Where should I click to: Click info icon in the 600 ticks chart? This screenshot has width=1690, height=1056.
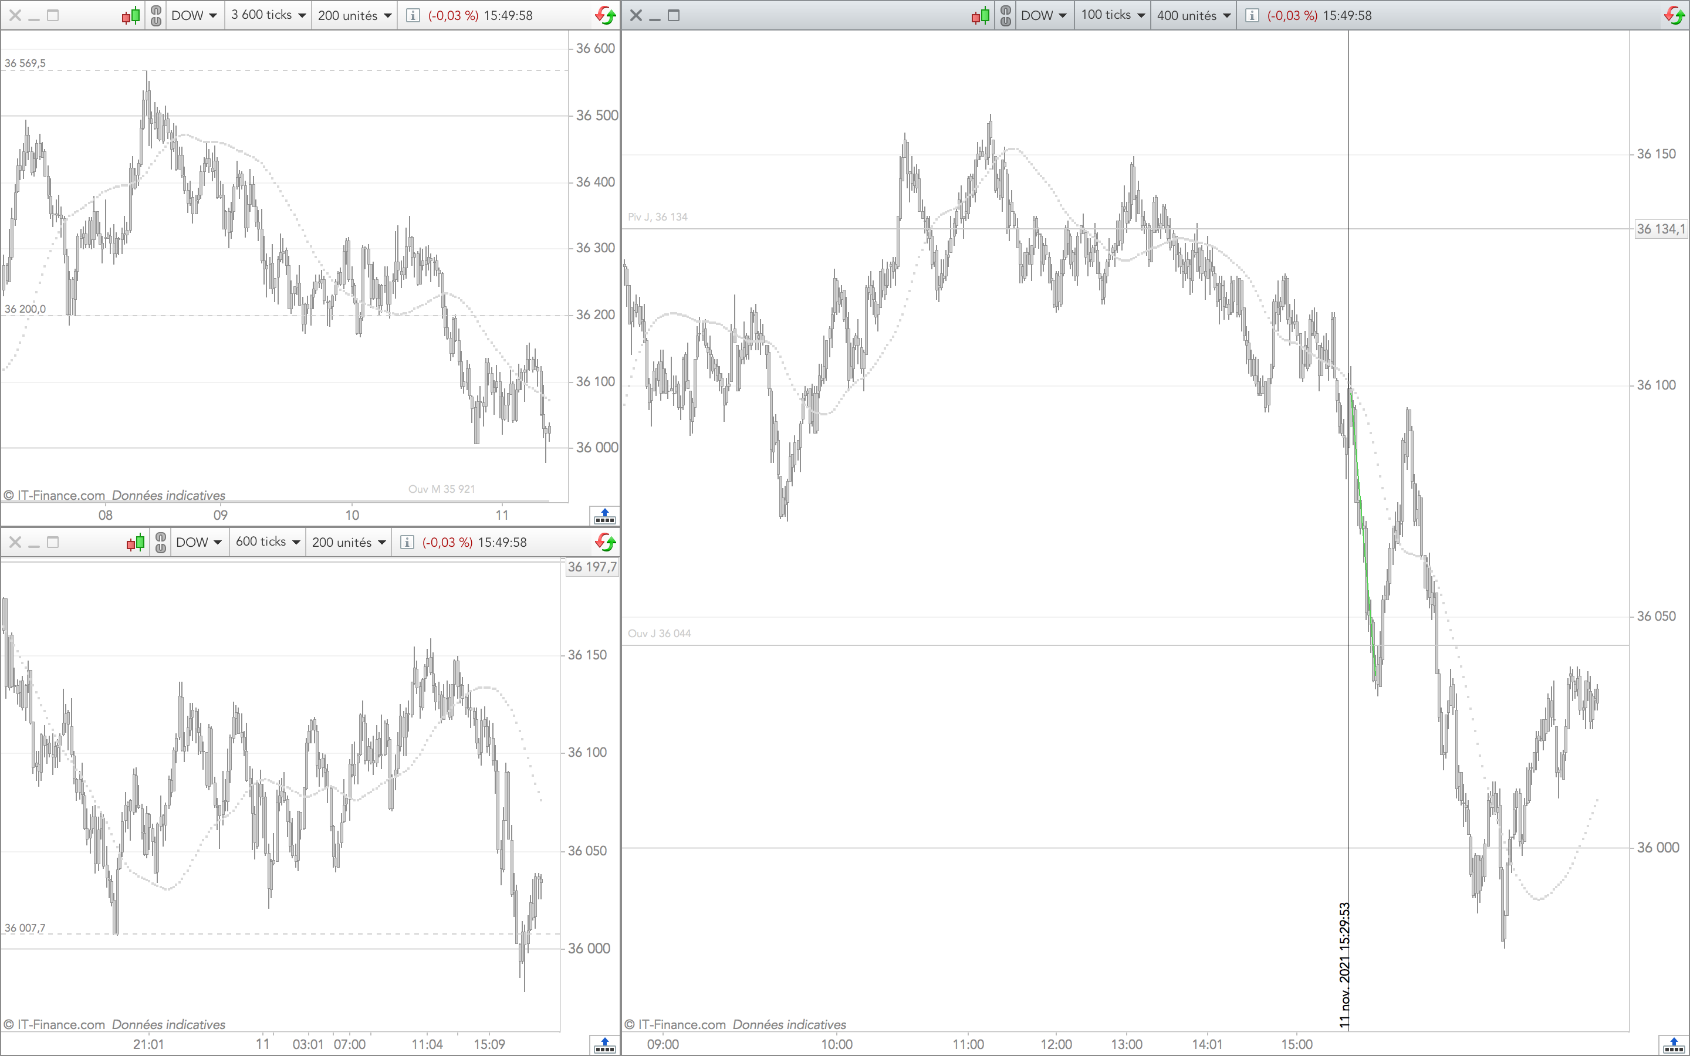[407, 542]
